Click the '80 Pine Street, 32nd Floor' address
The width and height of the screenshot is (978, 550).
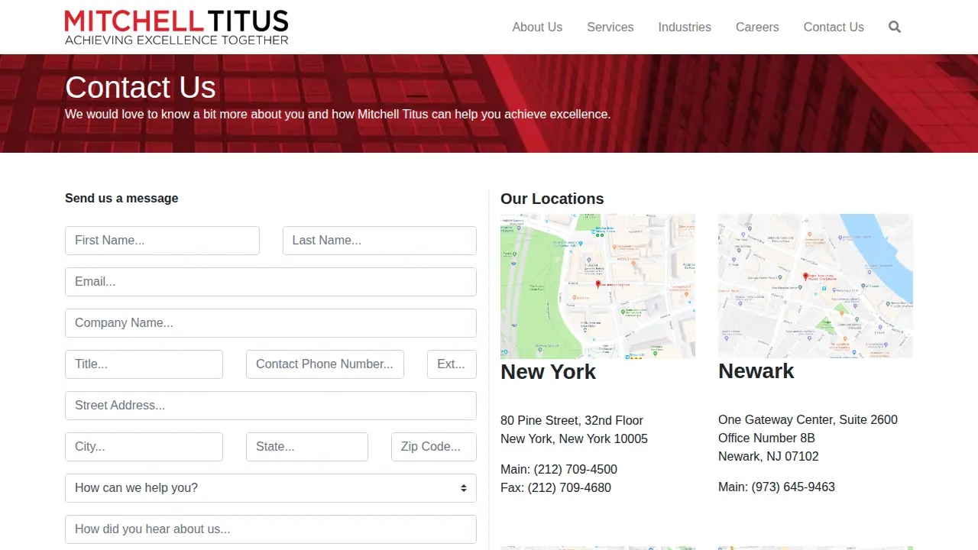[572, 420]
